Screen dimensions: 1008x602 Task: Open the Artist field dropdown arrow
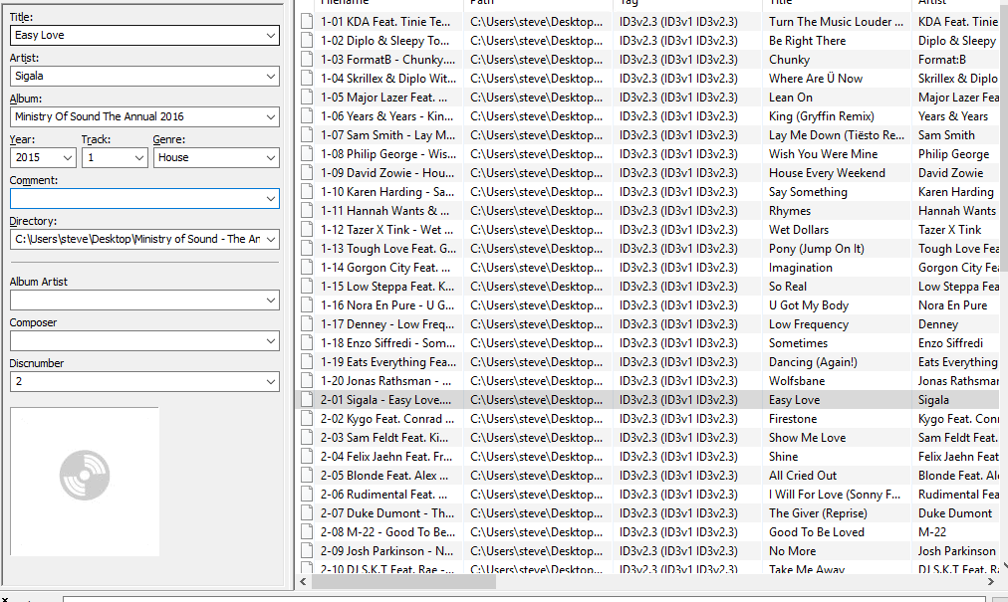pos(271,76)
